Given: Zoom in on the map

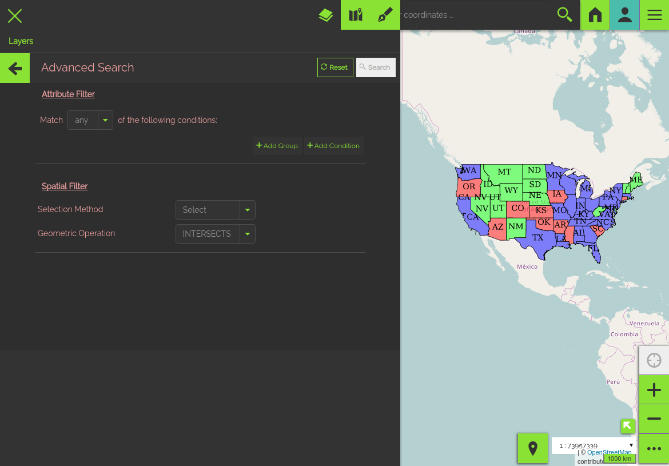Looking at the screenshot, I should pyautogui.click(x=654, y=390).
